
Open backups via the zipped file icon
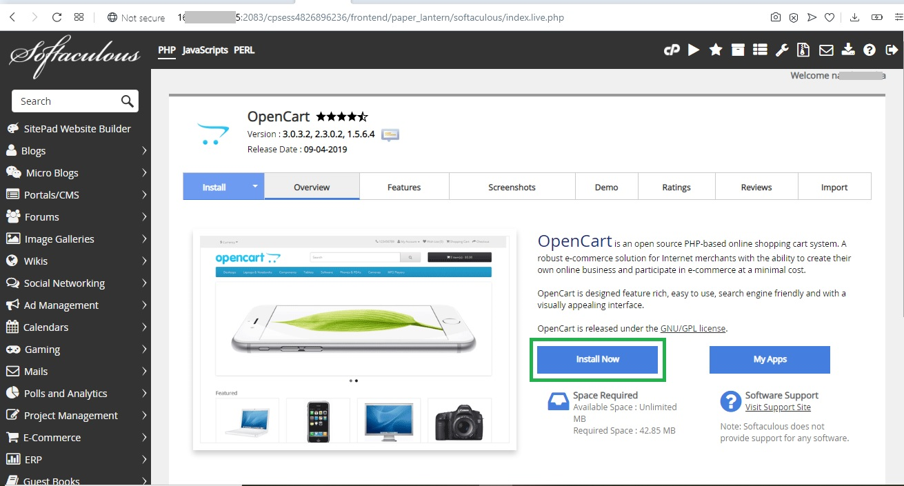pos(803,50)
